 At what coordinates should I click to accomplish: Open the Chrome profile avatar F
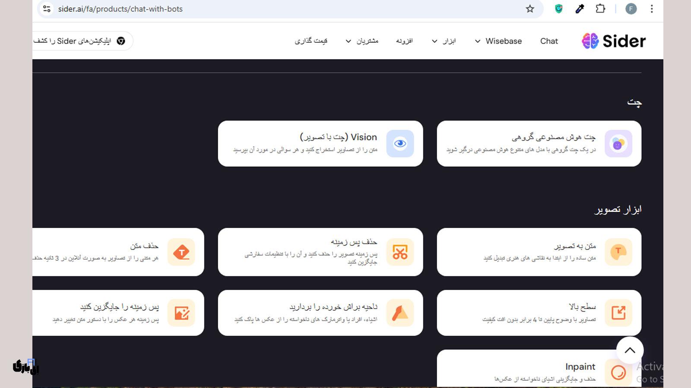pyautogui.click(x=631, y=9)
